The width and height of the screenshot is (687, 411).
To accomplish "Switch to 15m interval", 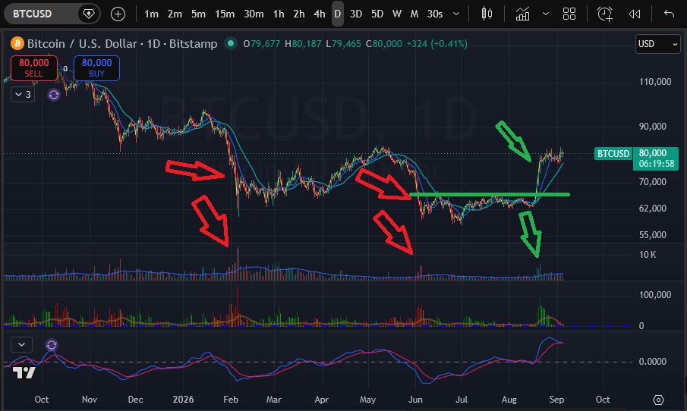I will point(225,14).
